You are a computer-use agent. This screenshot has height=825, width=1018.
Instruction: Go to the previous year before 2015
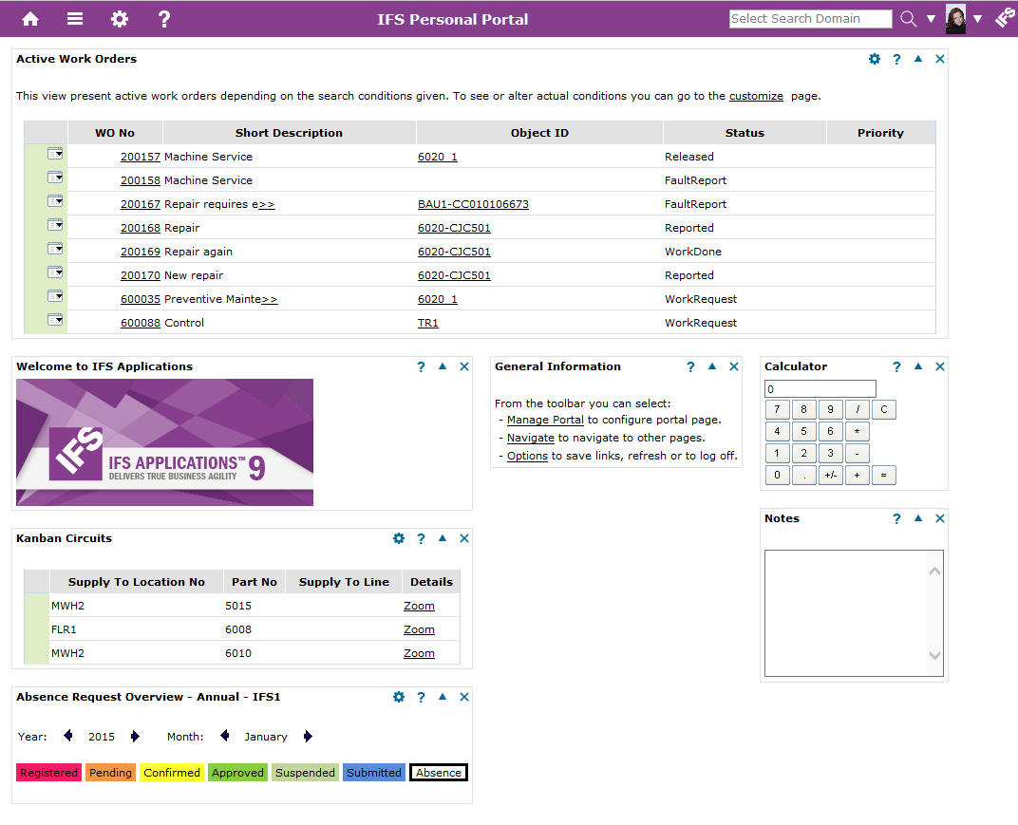tap(68, 736)
